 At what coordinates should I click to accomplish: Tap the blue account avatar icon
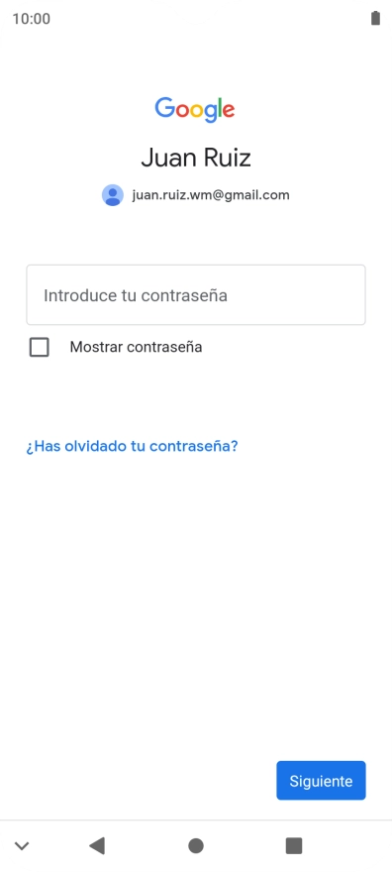113,195
